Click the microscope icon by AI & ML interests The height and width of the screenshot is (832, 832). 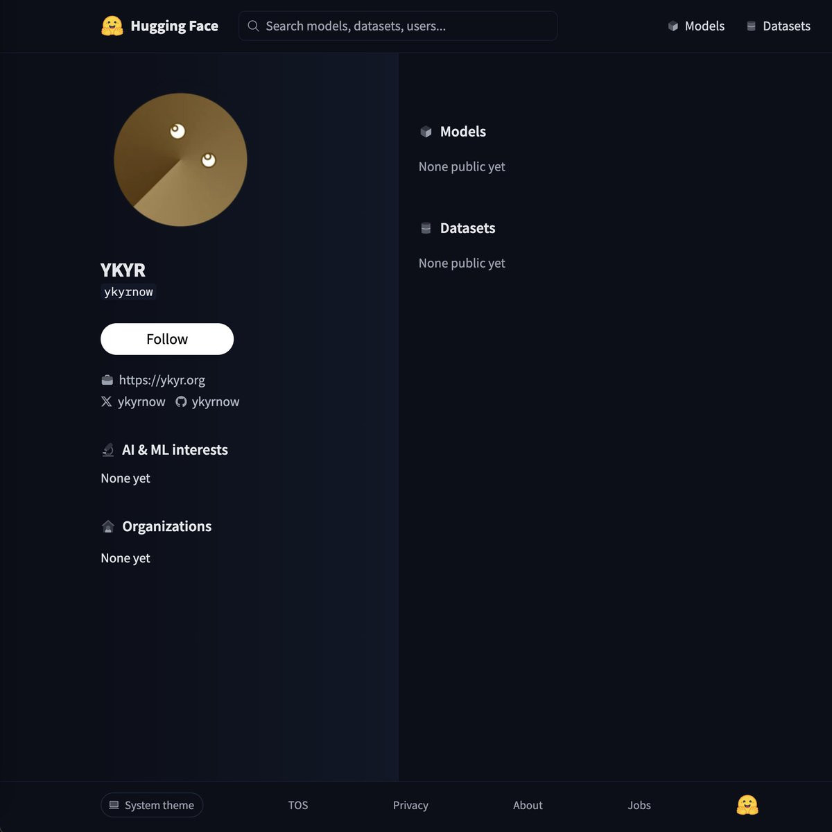coord(108,450)
